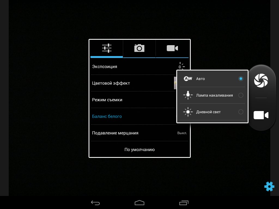This screenshot has width=279, height=209.
Task: Select Лампа накаливания radio button
Action: [x=241, y=95]
